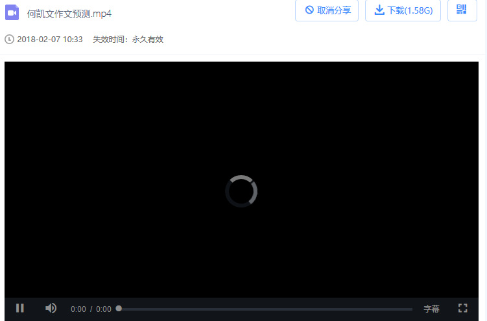Image resolution: width=487 pixels, height=321 pixels.
Task: Click the purple video file type icon
Action: [x=12, y=12]
